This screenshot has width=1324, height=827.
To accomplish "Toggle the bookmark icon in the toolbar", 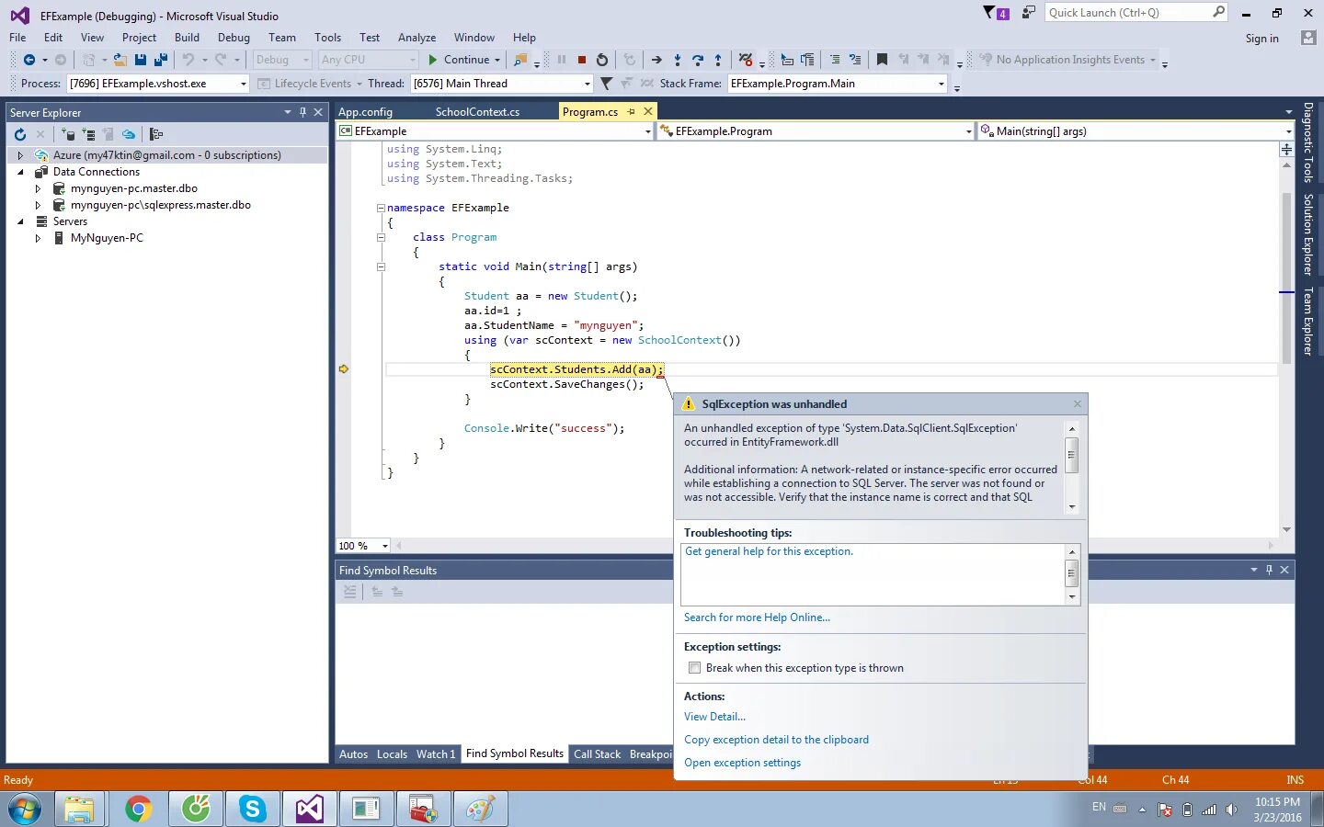I will click(x=882, y=60).
